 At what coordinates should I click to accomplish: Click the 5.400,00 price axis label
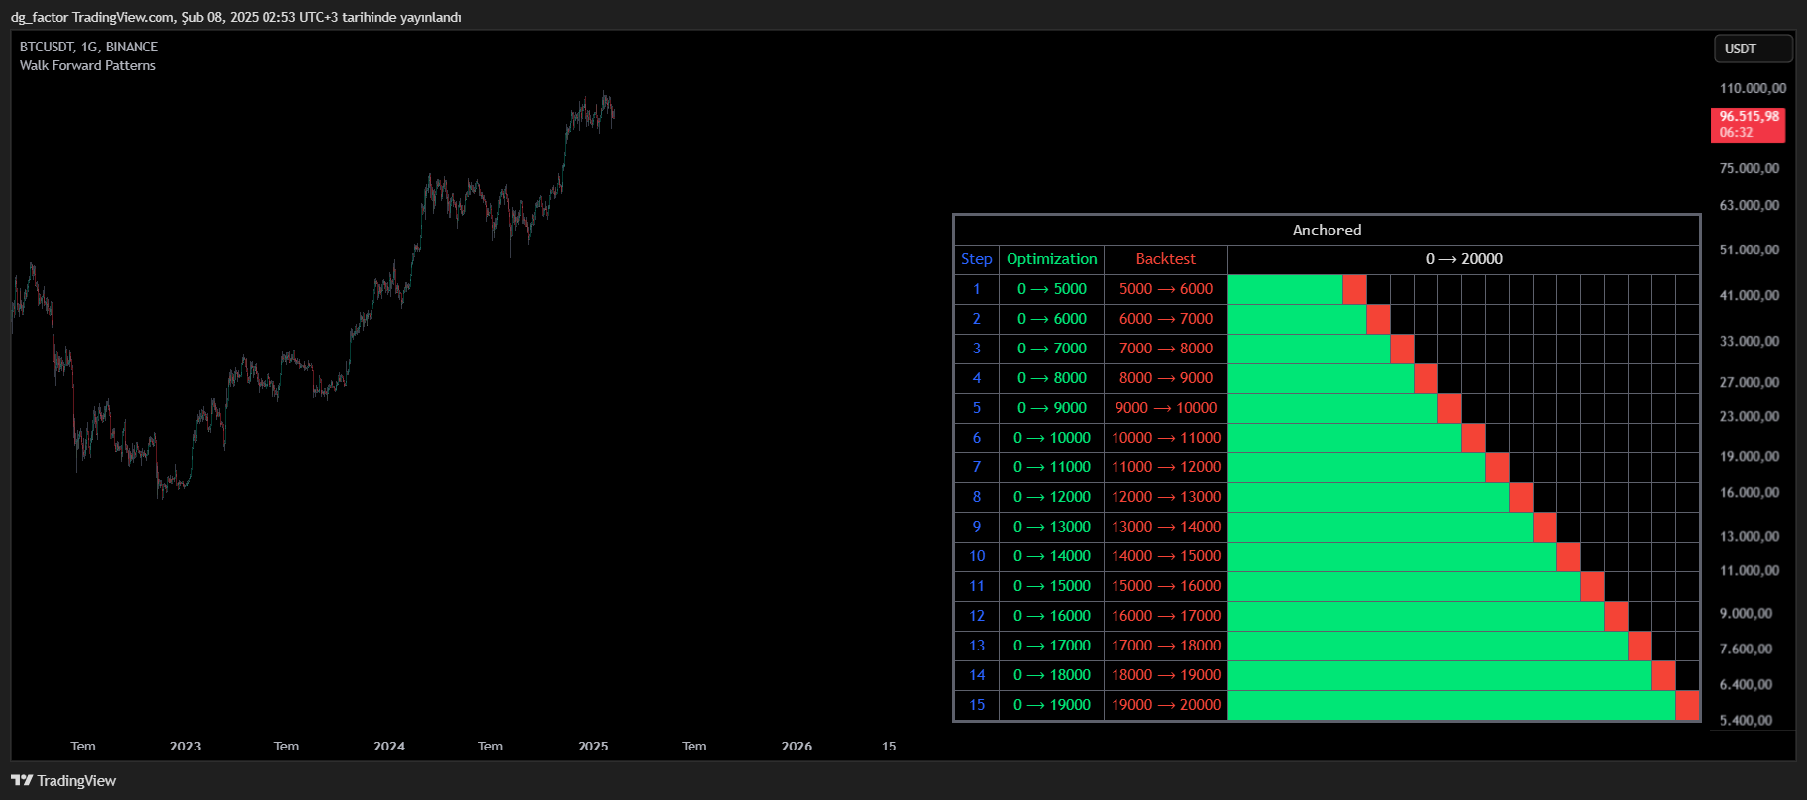point(1746,720)
